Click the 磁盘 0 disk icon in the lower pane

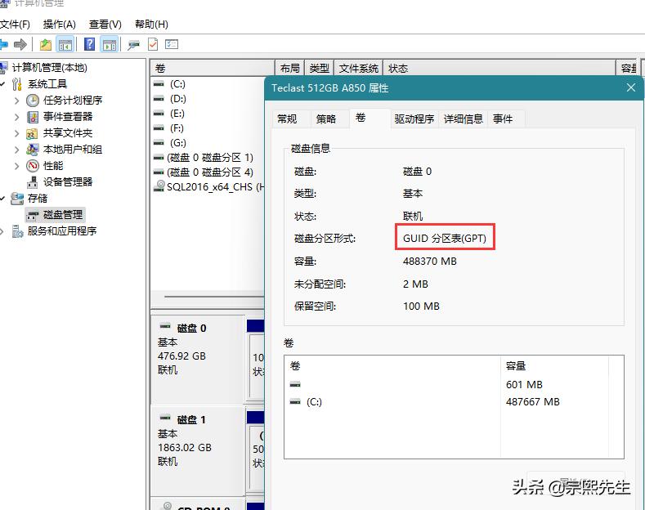[x=165, y=326]
